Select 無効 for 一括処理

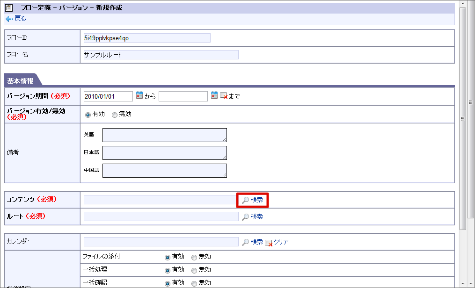tap(194, 270)
